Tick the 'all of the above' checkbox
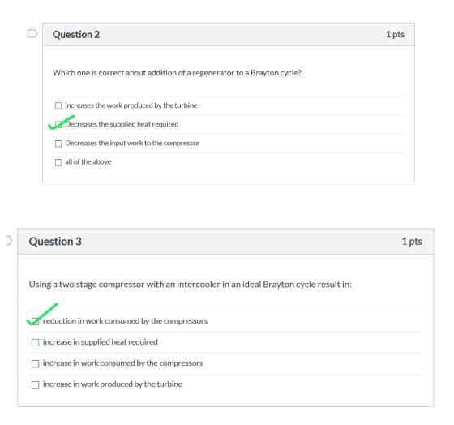The height and width of the screenshot is (425, 454). tap(58, 162)
